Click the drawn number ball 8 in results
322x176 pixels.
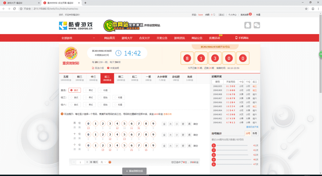187,58
